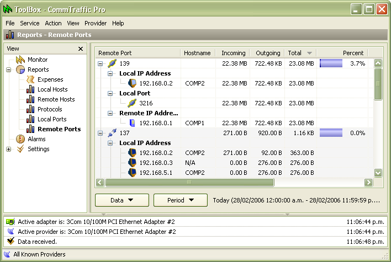
Task: Collapse the Local Port group
Action: pos(110,93)
